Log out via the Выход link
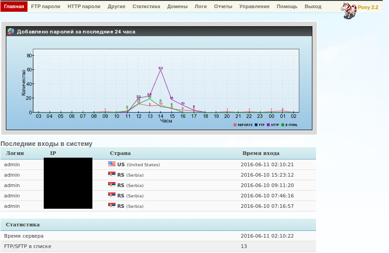This screenshot has width=389, height=253. point(313,6)
